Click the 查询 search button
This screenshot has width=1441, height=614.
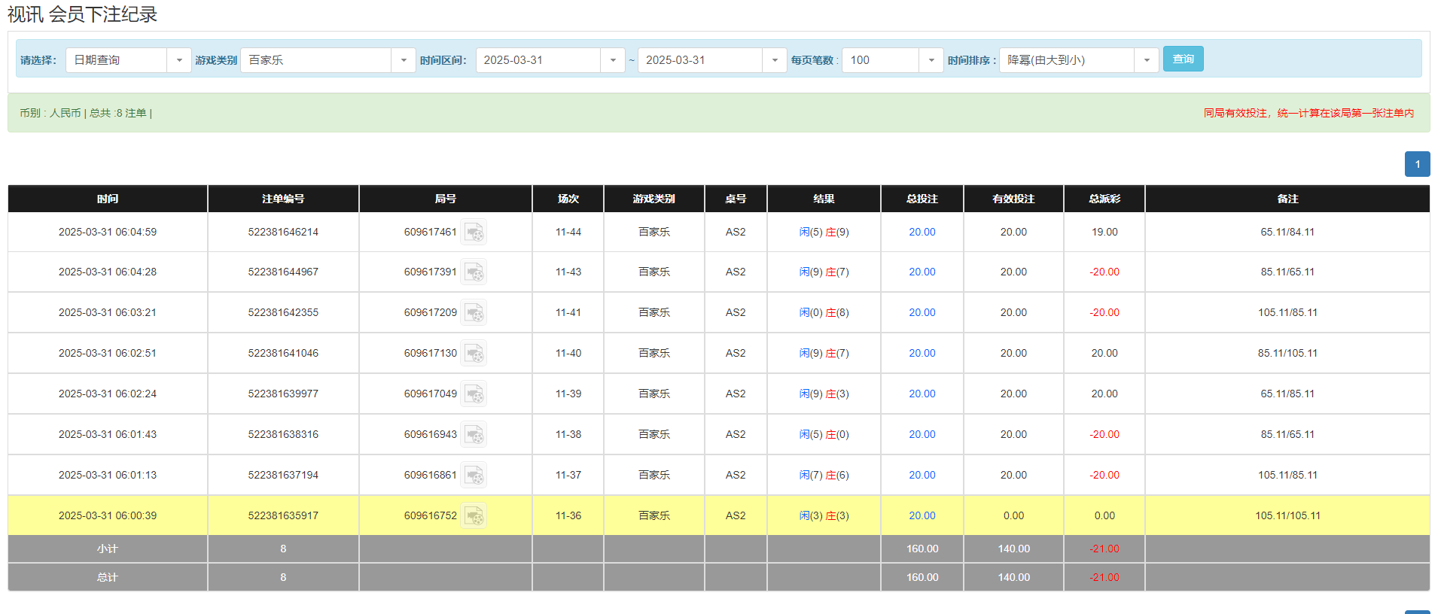pos(1183,59)
